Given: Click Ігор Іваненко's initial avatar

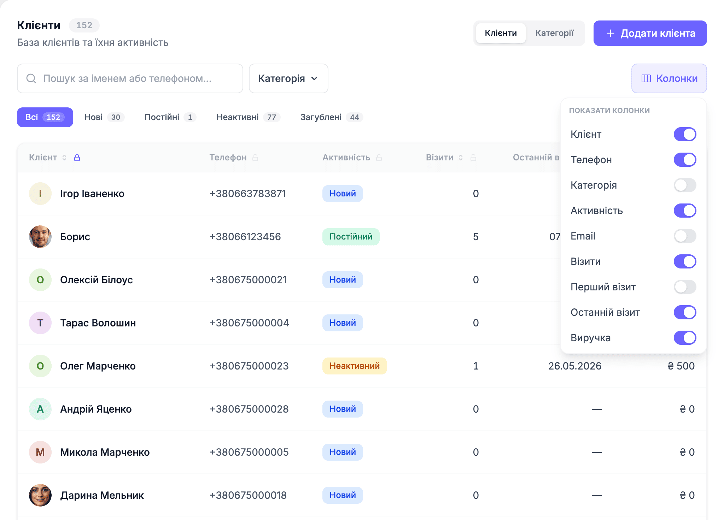Looking at the screenshot, I should 40,194.
